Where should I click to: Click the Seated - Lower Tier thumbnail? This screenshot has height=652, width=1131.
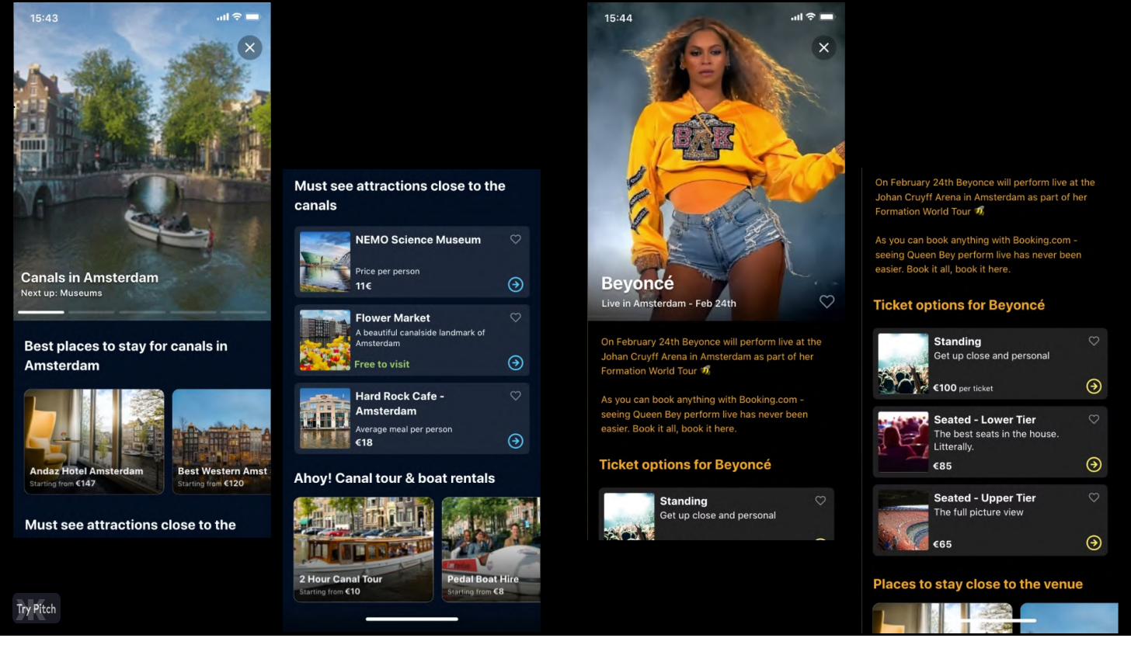pyautogui.click(x=903, y=442)
